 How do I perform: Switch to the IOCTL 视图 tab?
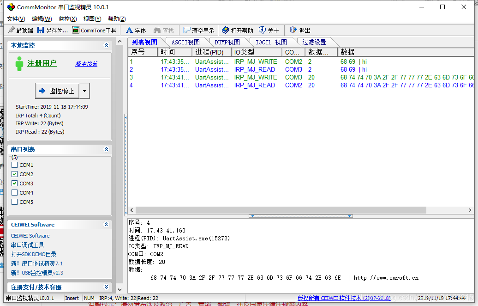pyautogui.click(x=271, y=42)
